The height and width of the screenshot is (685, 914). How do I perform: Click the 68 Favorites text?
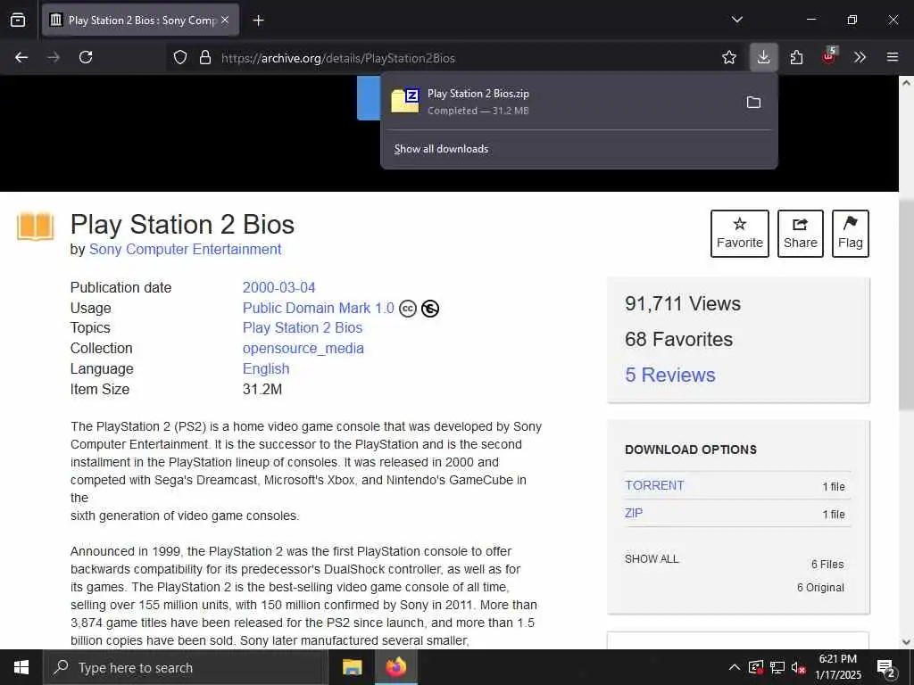[678, 340]
